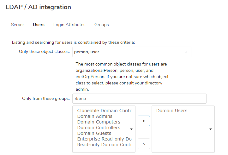Viewport: 228px width, 155px height.
Task: Focus the group search field containing doma
Action: pyautogui.click(x=139, y=99)
